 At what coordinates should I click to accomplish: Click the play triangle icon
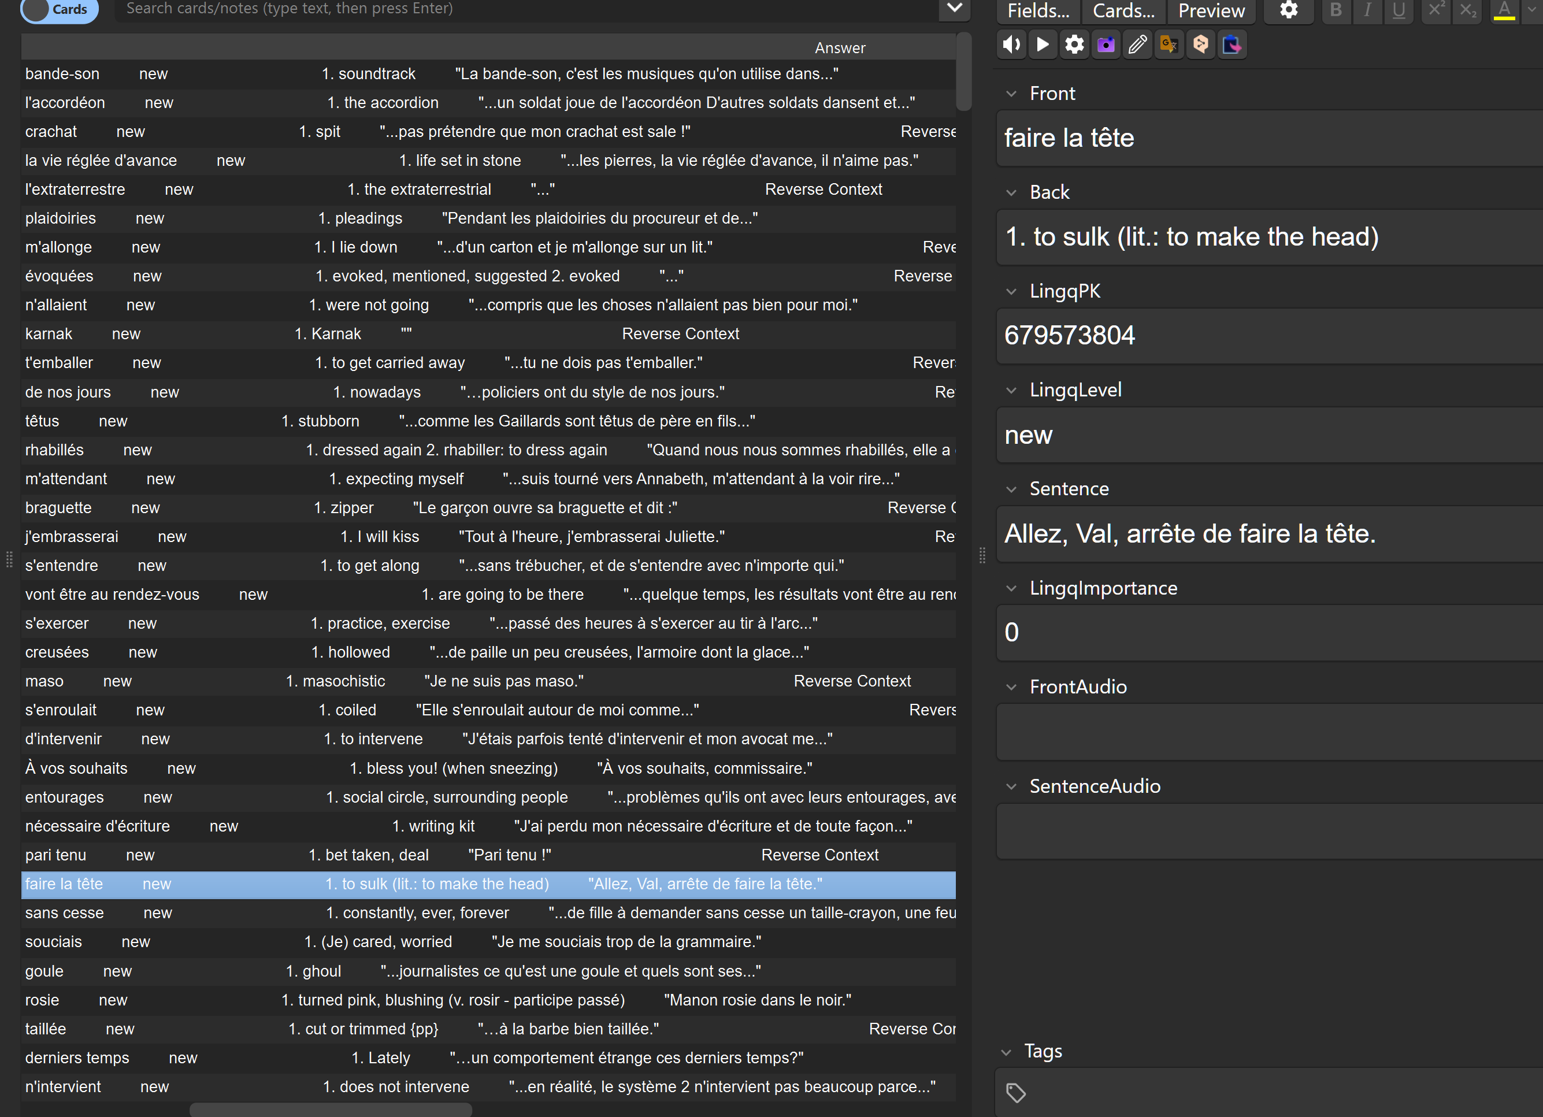(1043, 45)
